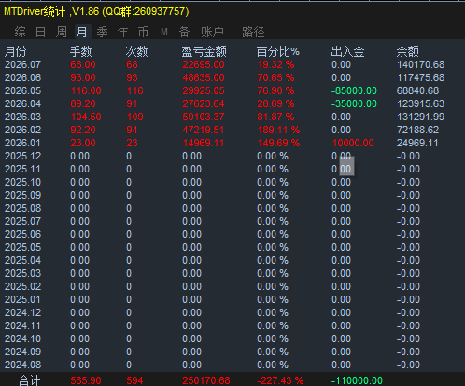
Task: Click the 盈亏金额 column header
Action: click(x=204, y=51)
